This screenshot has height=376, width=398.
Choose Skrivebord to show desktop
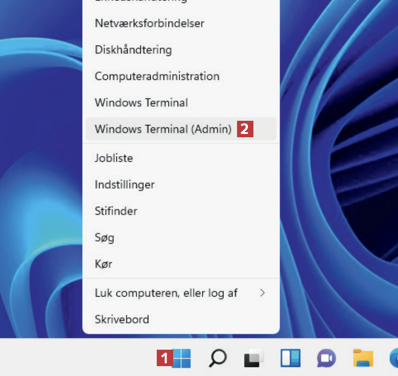point(122,320)
